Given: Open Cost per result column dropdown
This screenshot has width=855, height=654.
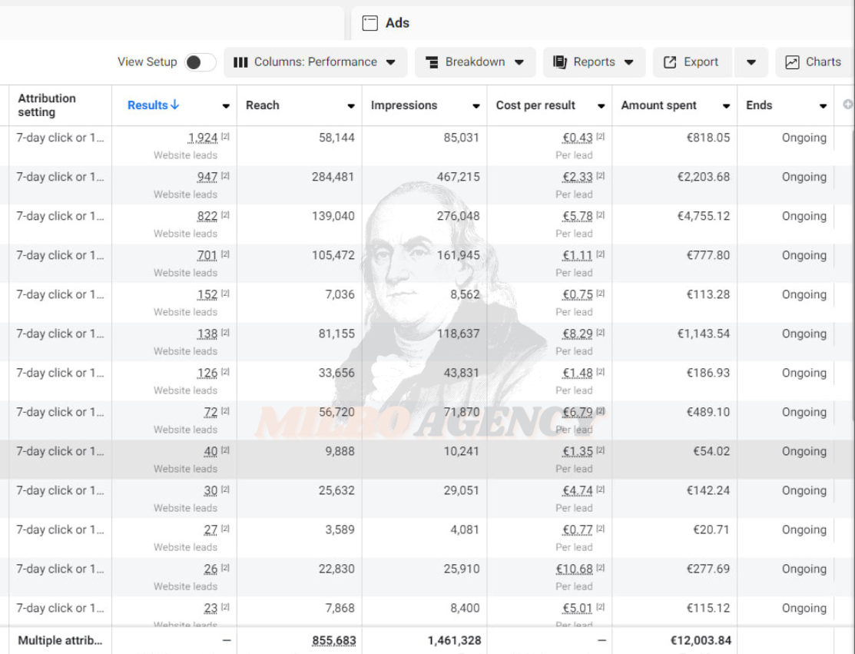Looking at the screenshot, I should pyautogui.click(x=601, y=106).
